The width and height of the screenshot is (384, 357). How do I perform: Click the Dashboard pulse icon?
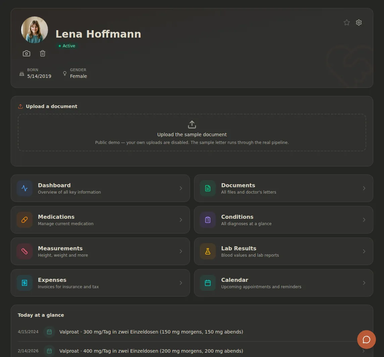point(25,188)
